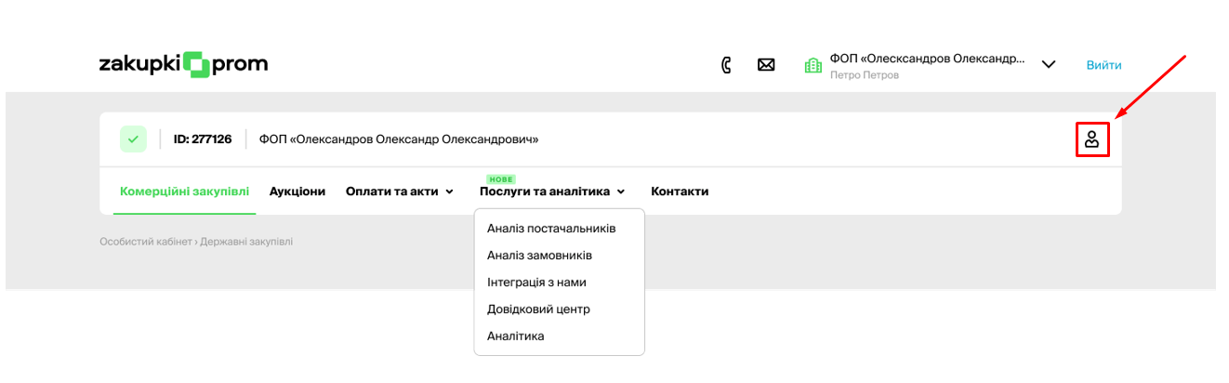Go to the Контакти tab
This screenshot has height=383, width=1229.
[x=680, y=191]
